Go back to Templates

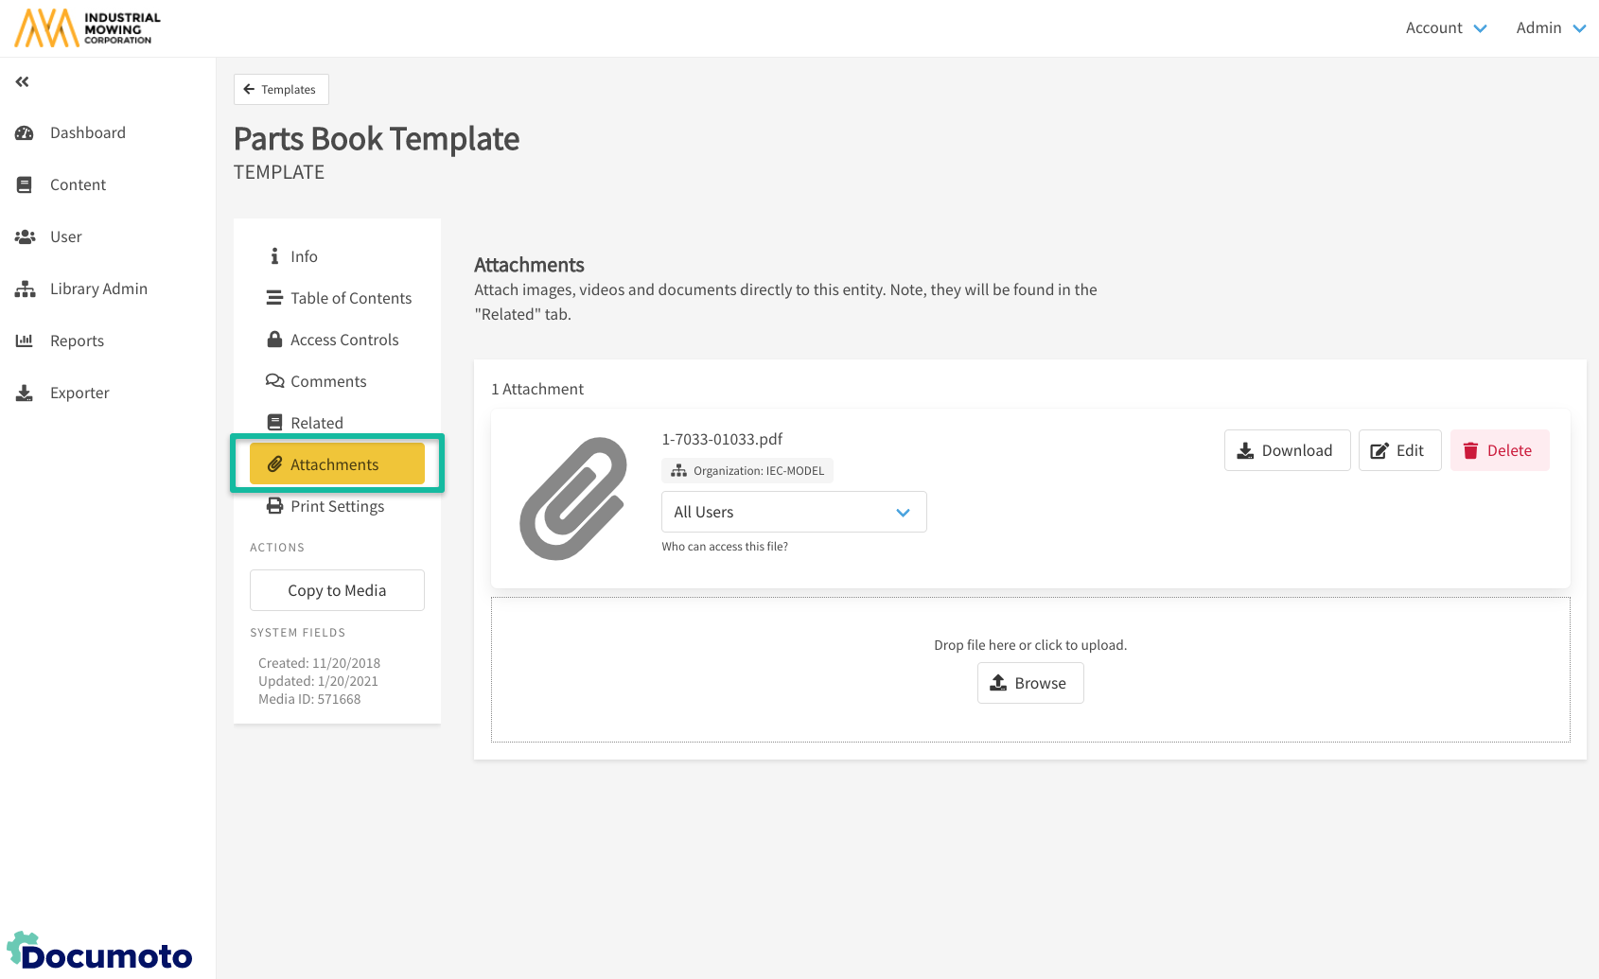(281, 90)
